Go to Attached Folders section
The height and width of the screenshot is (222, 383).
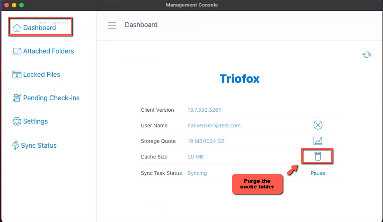48,51
